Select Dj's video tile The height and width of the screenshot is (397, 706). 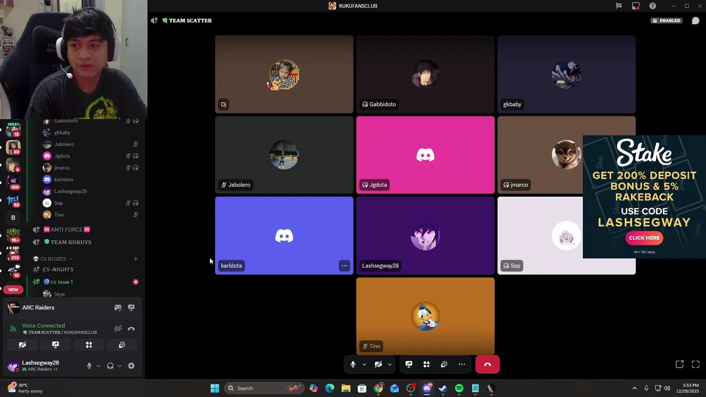point(284,74)
